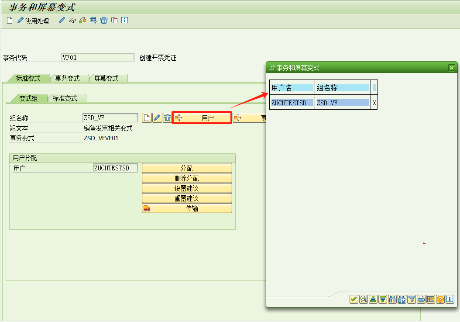460x322 pixels.
Task: Click the 传输 transport button
Action: tap(187, 208)
